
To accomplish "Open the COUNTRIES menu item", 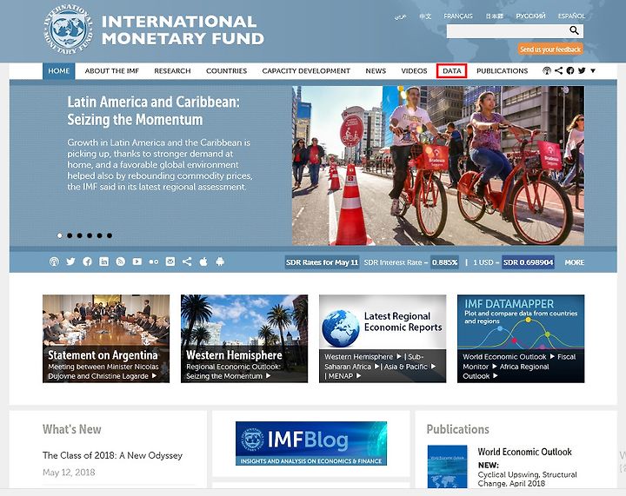I will click(226, 71).
